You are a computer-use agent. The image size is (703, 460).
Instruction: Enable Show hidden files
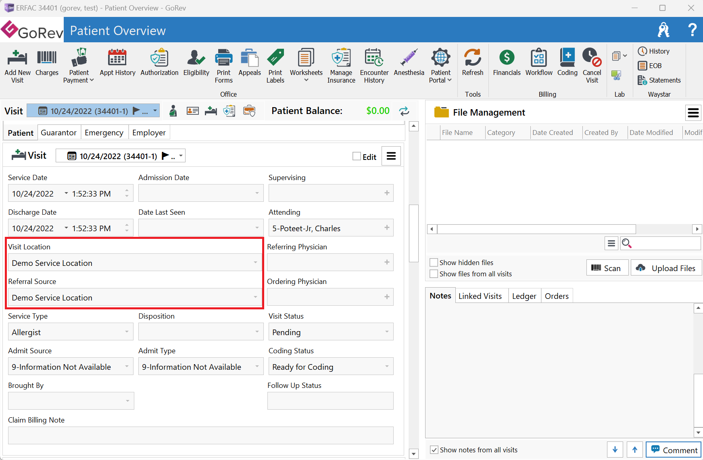[x=434, y=263]
